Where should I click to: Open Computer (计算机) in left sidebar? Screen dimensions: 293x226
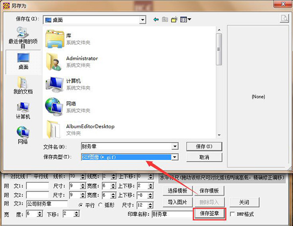pos(23,110)
